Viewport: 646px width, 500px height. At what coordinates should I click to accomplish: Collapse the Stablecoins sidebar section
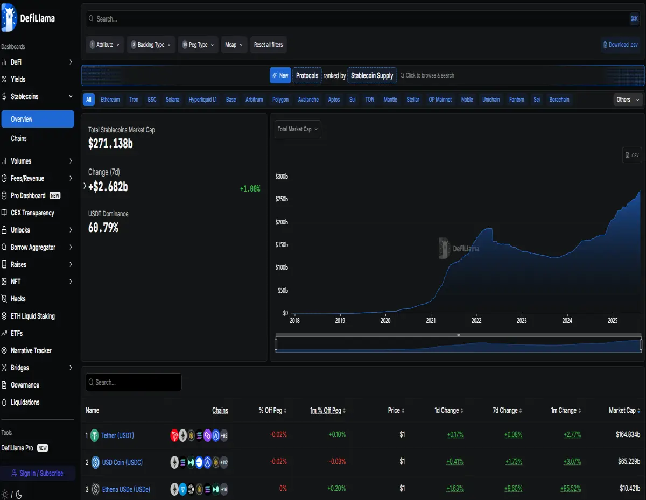click(x=71, y=96)
